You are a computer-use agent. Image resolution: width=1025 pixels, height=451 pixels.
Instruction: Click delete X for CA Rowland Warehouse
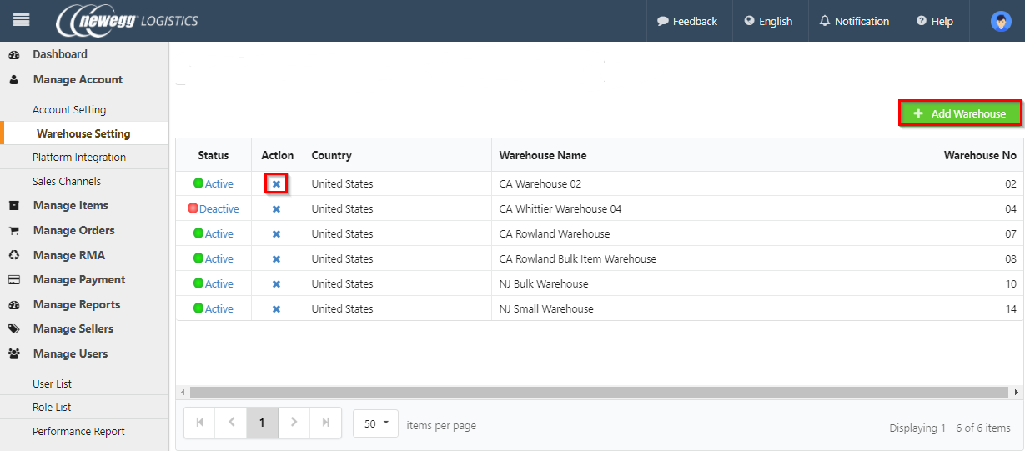(x=276, y=233)
